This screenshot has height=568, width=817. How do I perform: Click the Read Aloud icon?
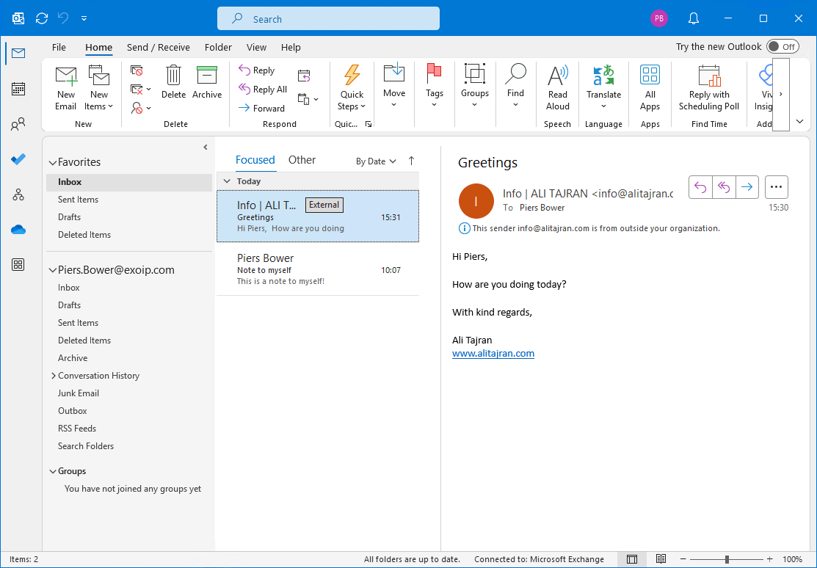pyautogui.click(x=558, y=76)
